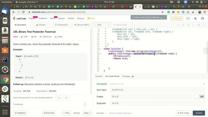Open Discuss (999+) tab
This screenshot has height=117, width=208.
click(82, 25)
